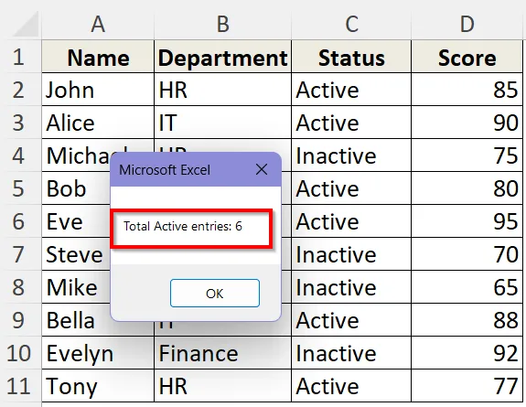Select the Finance department cell
The width and height of the screenshot is (526, 407).
(222, 353)
